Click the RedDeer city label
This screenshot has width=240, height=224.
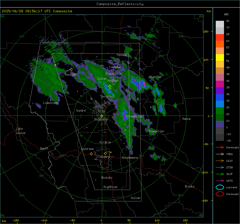coord(113,81)
